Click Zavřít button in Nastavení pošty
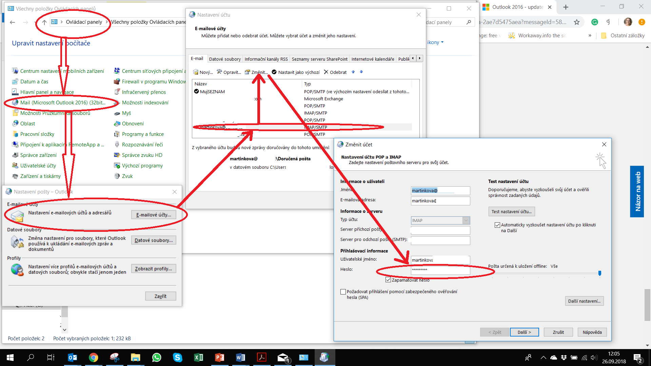The height and width of the screenshot is (366, 651). (x=161, y=296)
